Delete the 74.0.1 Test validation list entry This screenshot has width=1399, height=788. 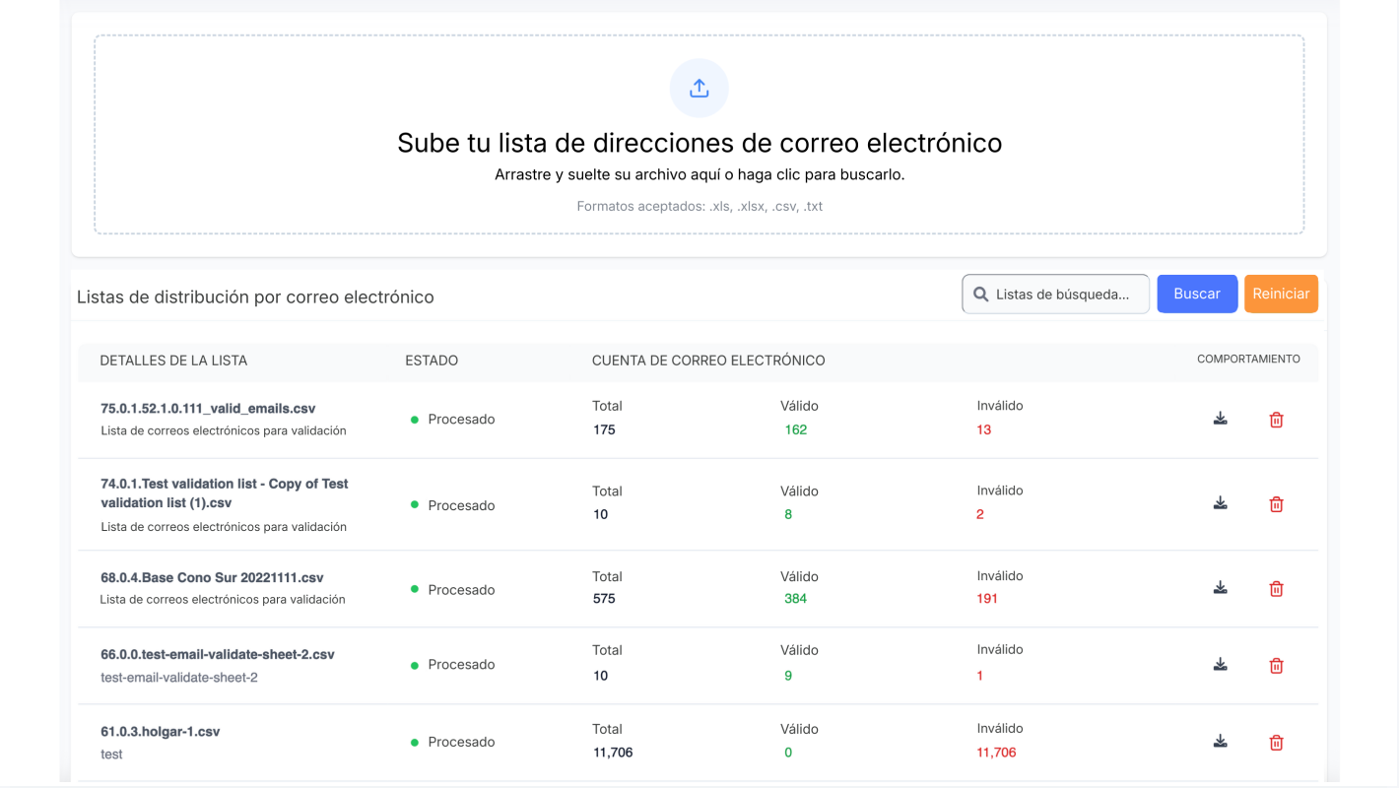point(1276,504)
